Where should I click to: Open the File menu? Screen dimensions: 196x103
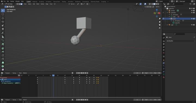(5, 1)
